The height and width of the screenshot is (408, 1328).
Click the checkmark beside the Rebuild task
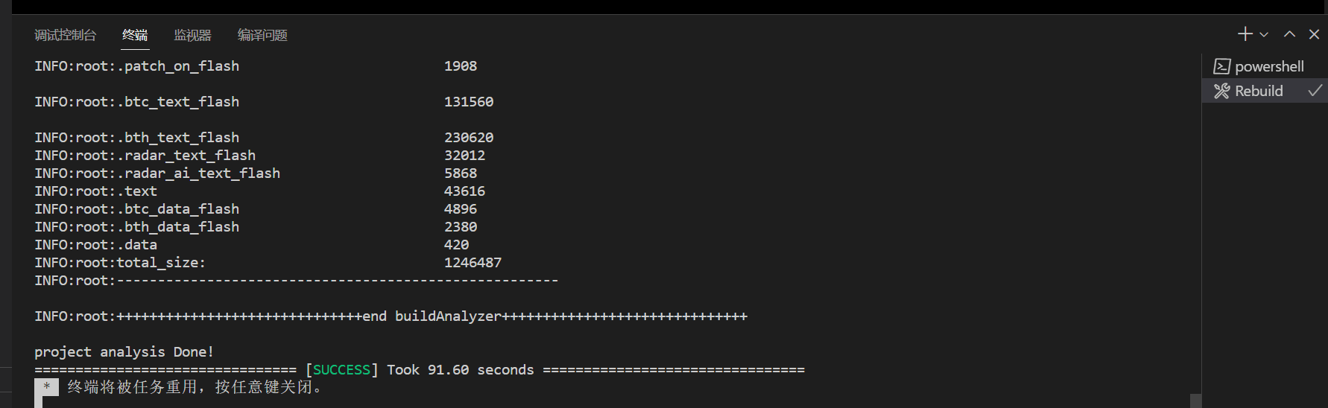click(1315, 91)
